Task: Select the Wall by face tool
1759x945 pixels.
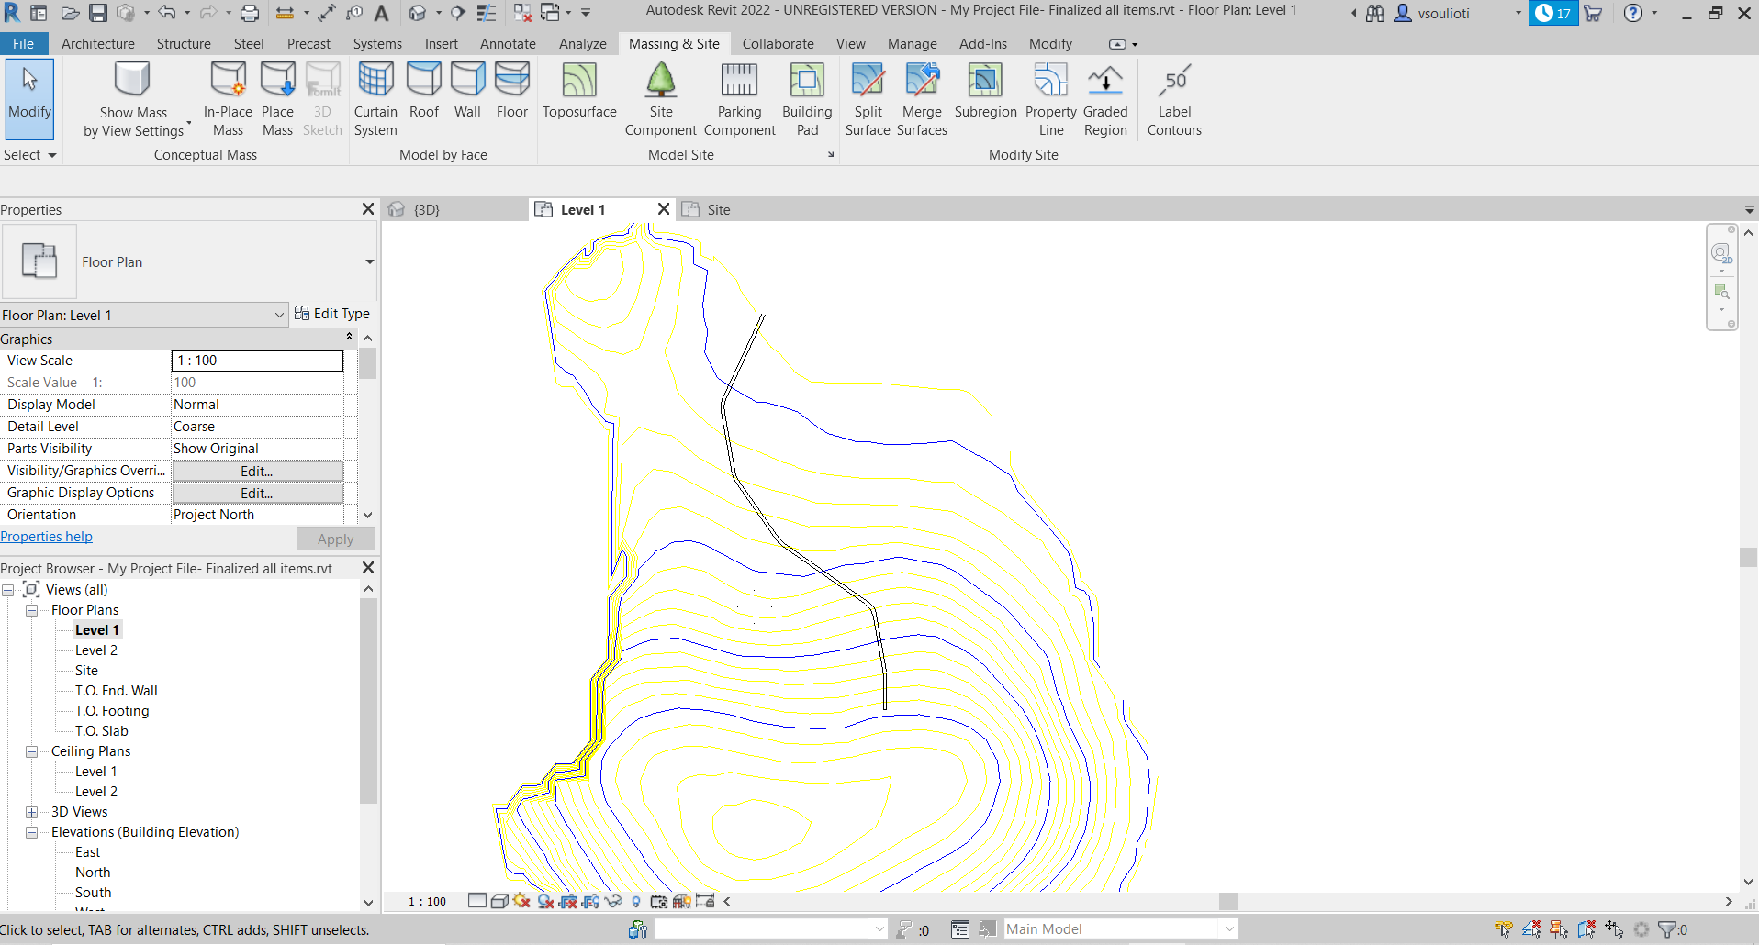Action: pyautogui.click(x=467, y=92)
